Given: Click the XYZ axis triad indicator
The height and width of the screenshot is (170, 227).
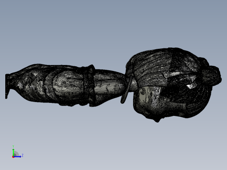Looking at the screenshot, I should (17, 152).
